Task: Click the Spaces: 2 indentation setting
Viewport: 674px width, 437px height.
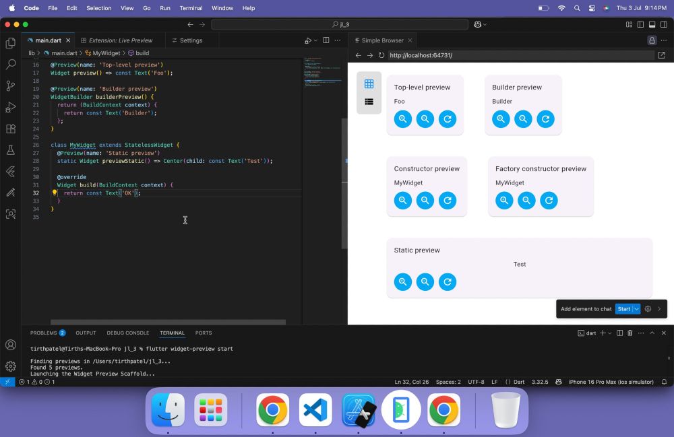Action: (x=448, y=382)
